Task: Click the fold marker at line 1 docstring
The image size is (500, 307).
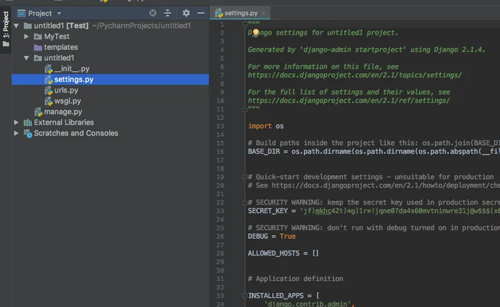Action: [245, 24]
